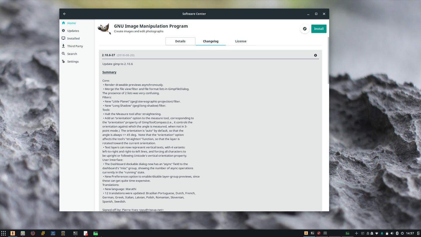The image size is (421, 237).
Task: Click the compass website button
Action: 305,29
